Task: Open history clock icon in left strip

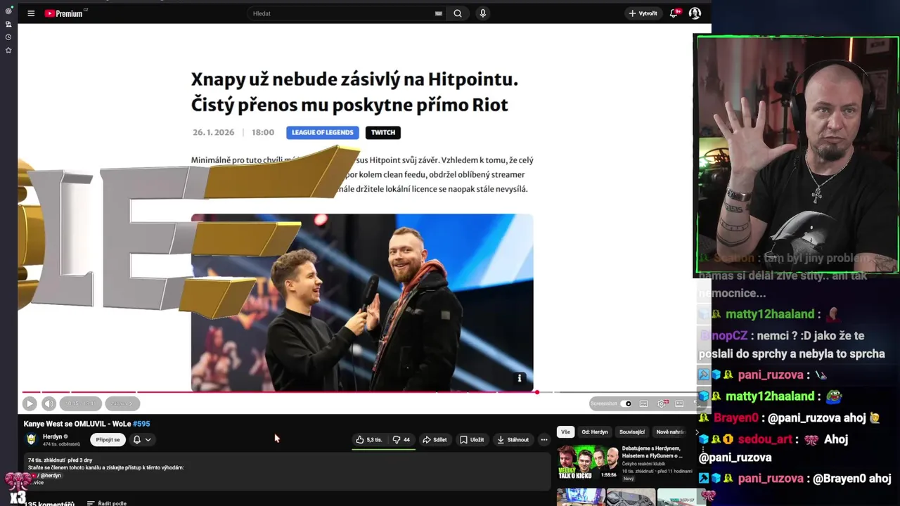Action: pos(8,37)
